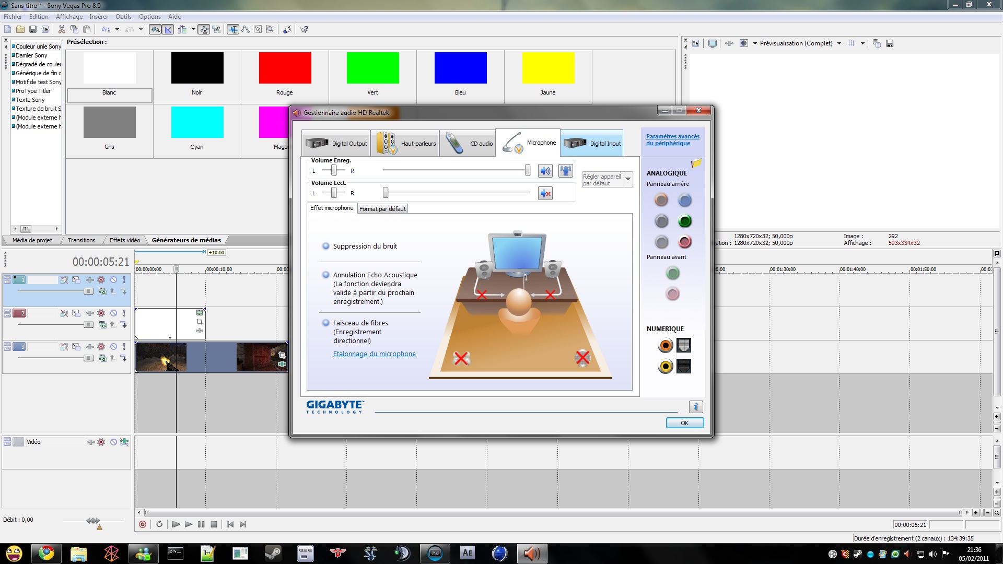
Task: Open the Outils menu
Action: [124, 17]
